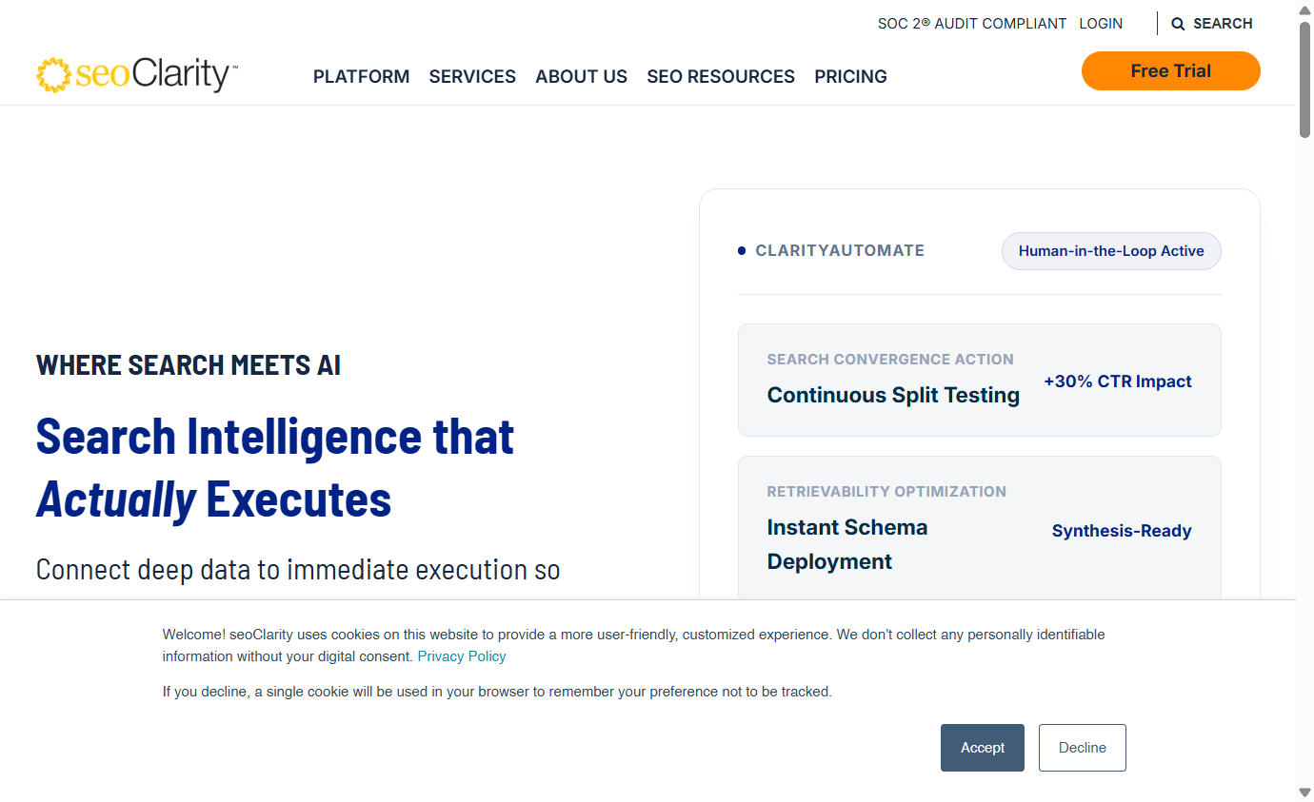Image resolution: width=1314 pixels, height=802 pixels.
Task: Click the SEARCH CONVERGENCE ACTION label
Action: tap(890, 360)
